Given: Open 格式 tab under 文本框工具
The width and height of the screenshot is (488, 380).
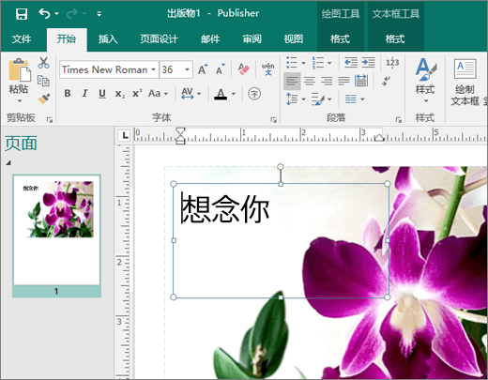Looking at the screenshot, I should point(395,39).
